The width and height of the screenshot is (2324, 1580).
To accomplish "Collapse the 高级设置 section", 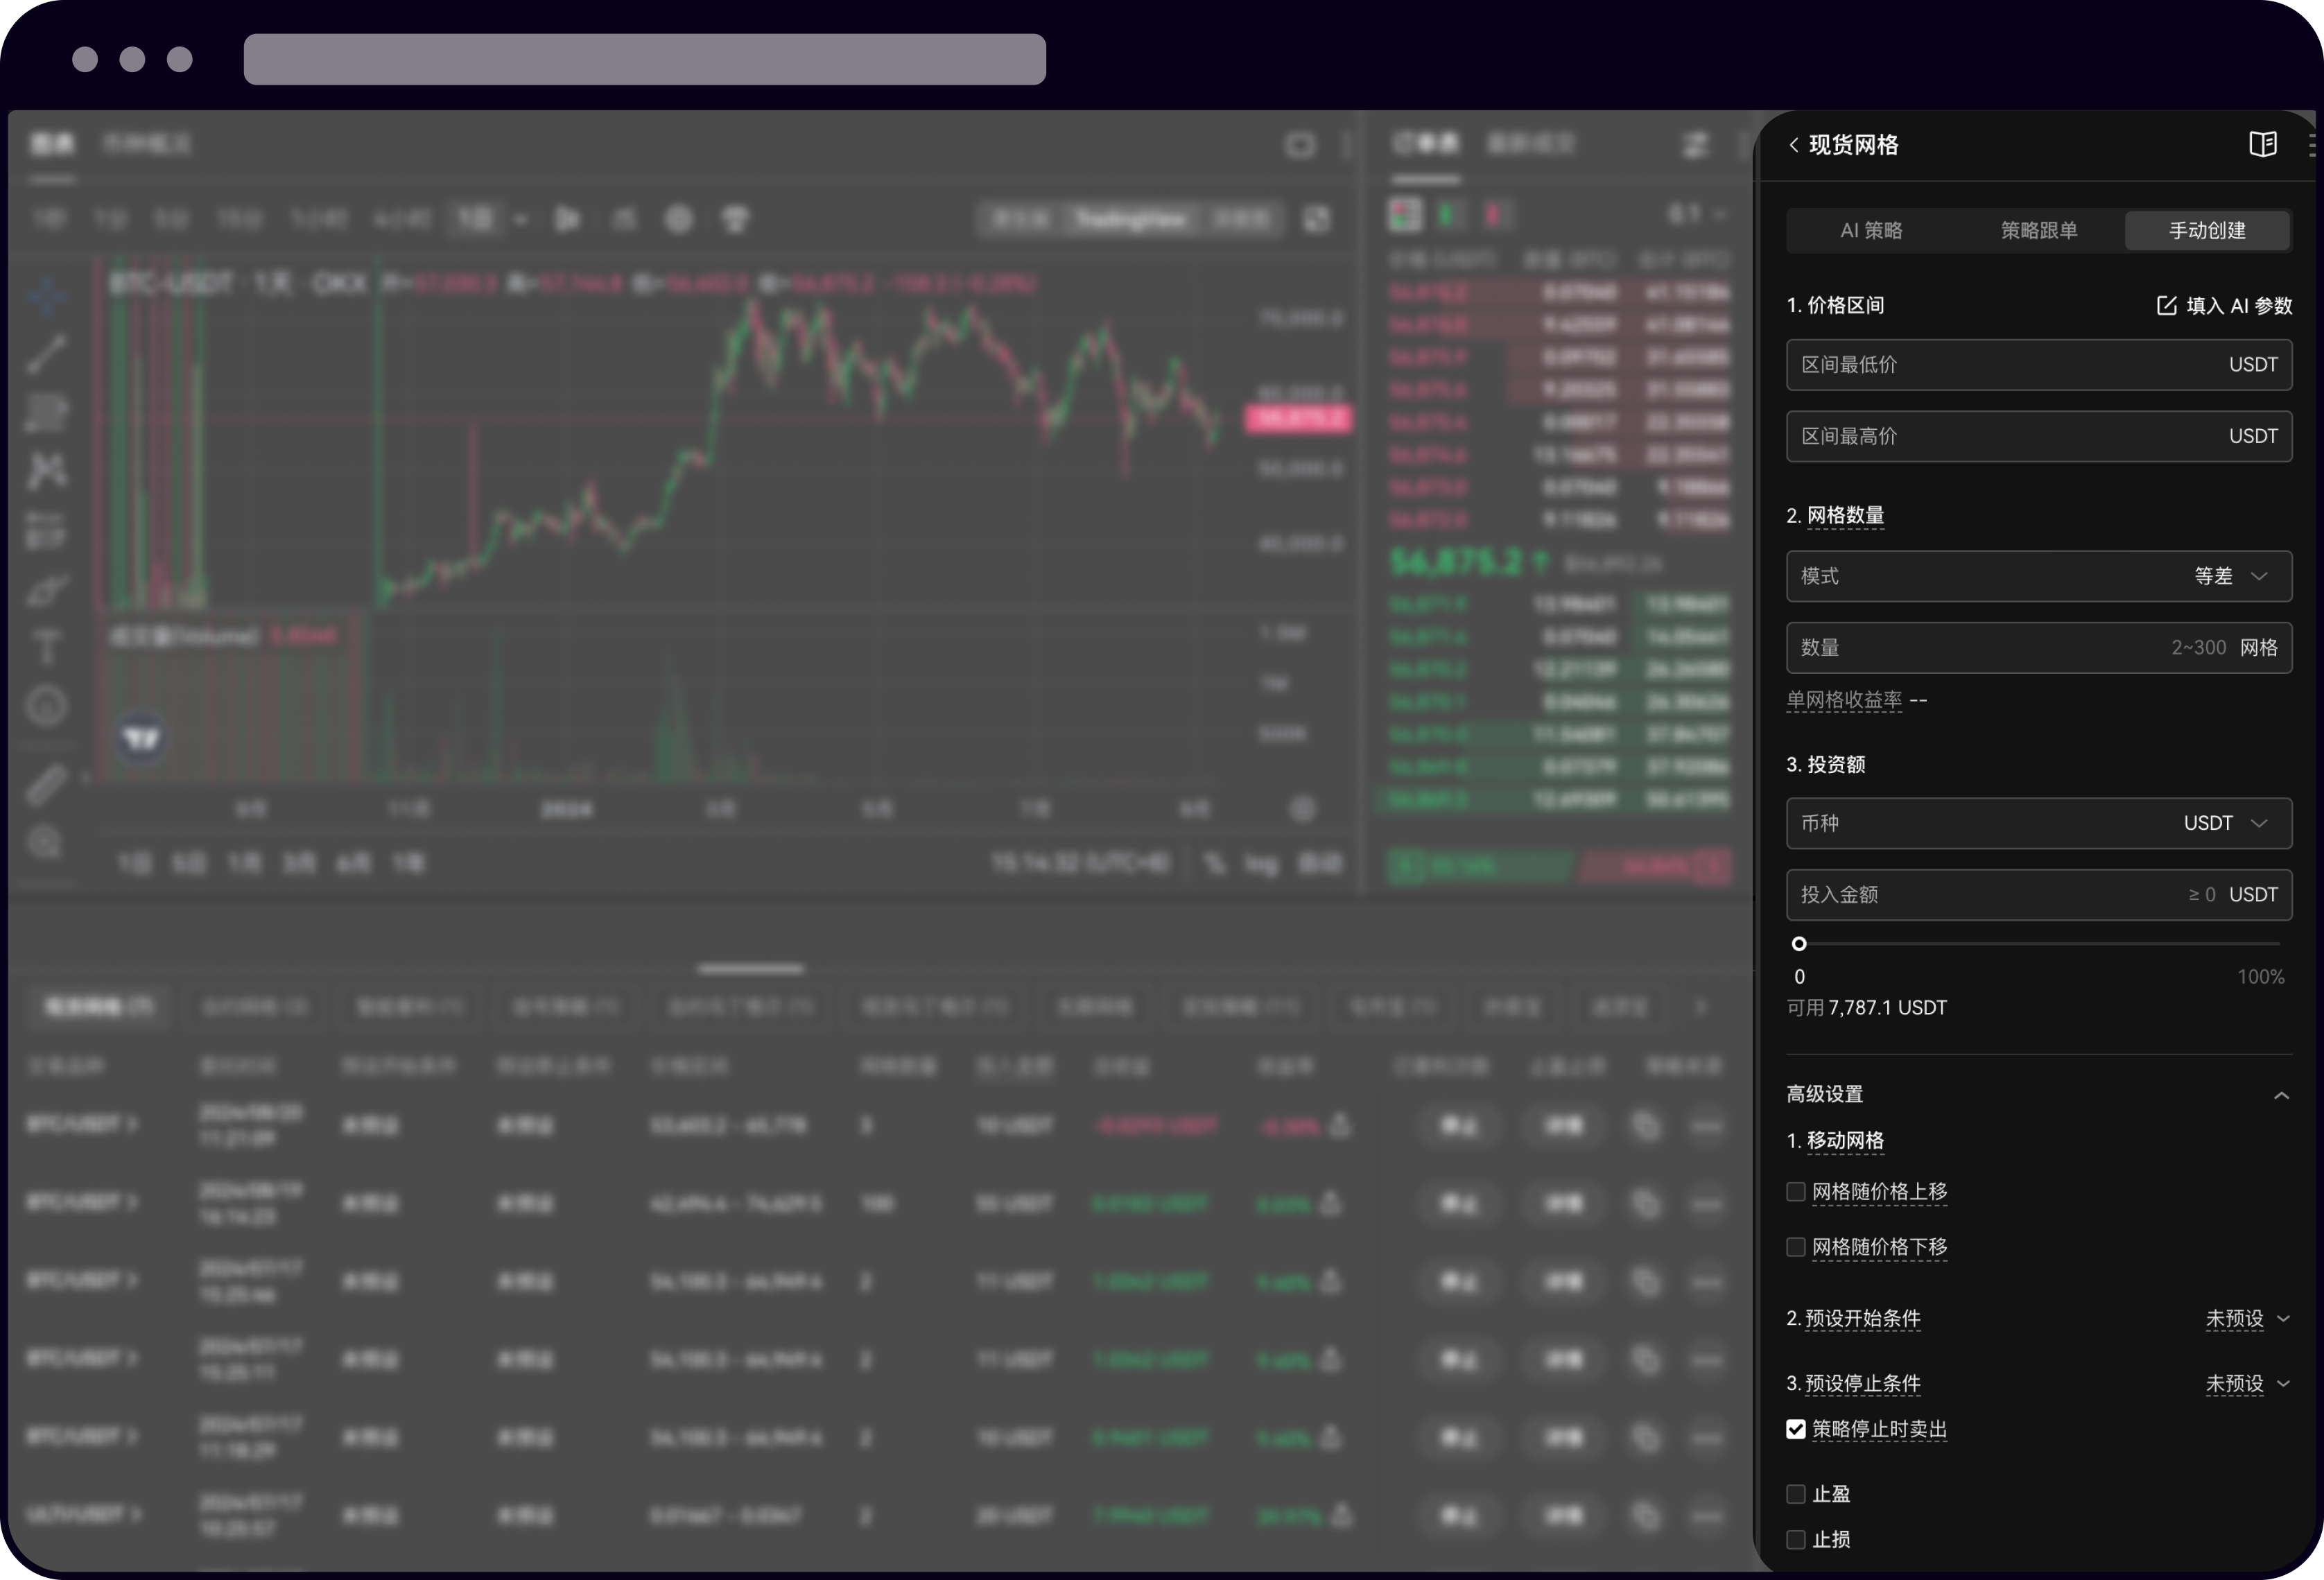I will point(2281,1095).
